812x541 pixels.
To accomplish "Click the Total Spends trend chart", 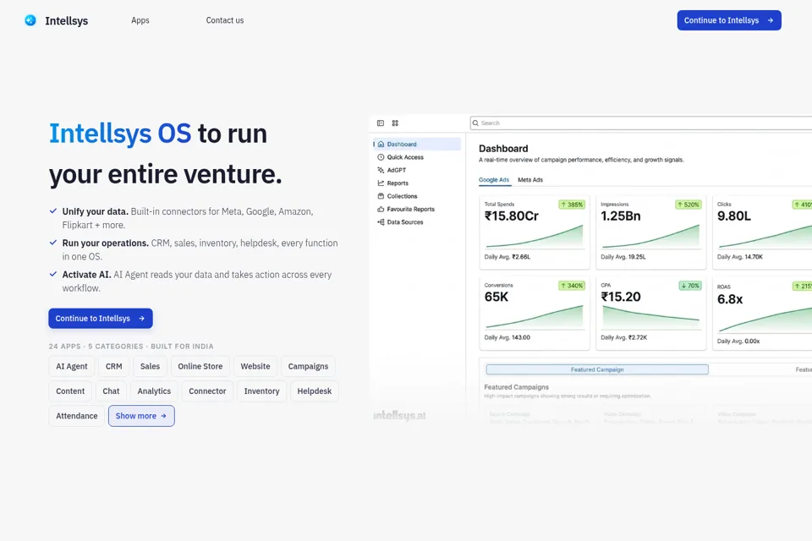I will (x=535, y=237).
